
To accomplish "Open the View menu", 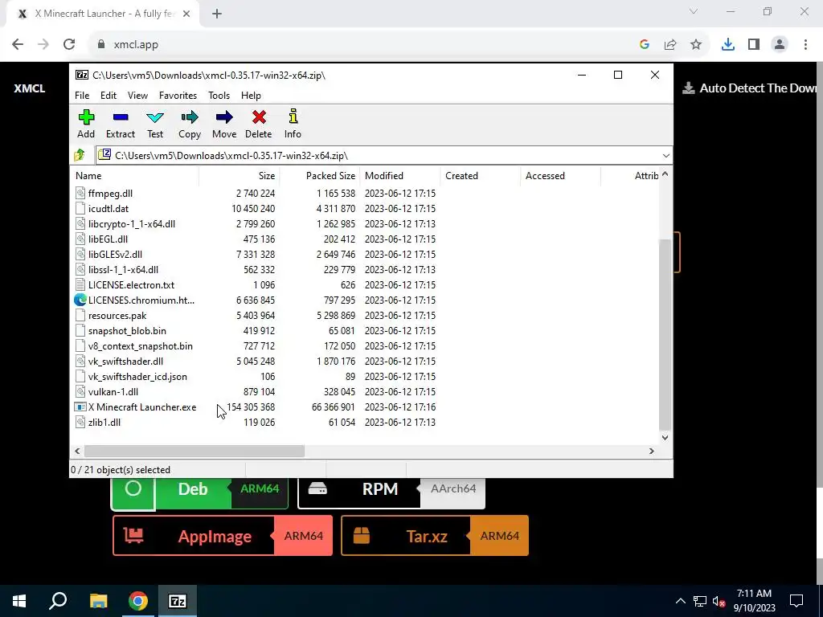I will point(137,96).
